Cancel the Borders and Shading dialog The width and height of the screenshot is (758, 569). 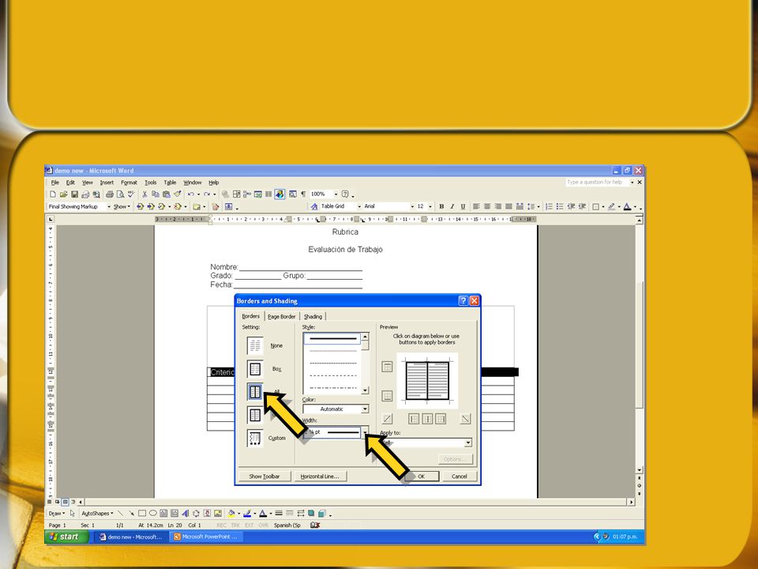click(x=460, y=477)
